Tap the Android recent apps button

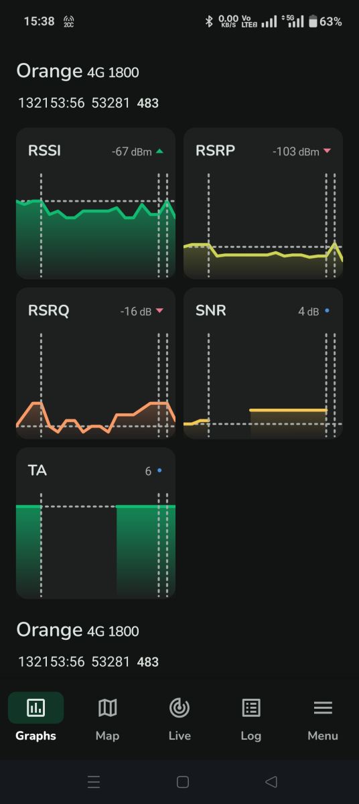pyautogui.click(x=94, y=782)
